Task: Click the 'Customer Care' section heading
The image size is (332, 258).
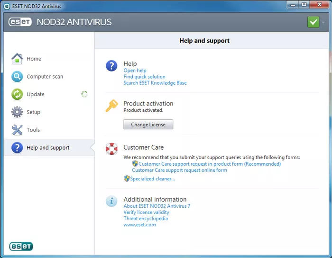Action: [x=144, y=147]
